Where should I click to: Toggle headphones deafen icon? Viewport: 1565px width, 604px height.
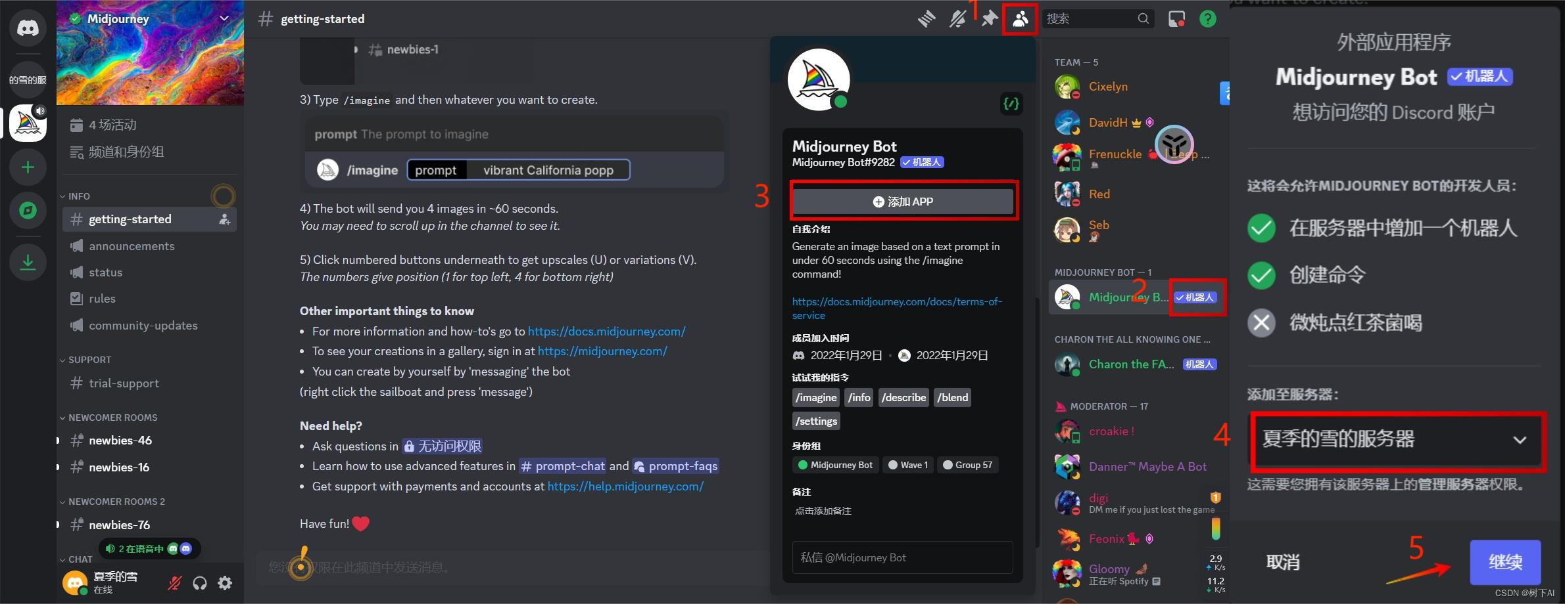pos(200,583)
